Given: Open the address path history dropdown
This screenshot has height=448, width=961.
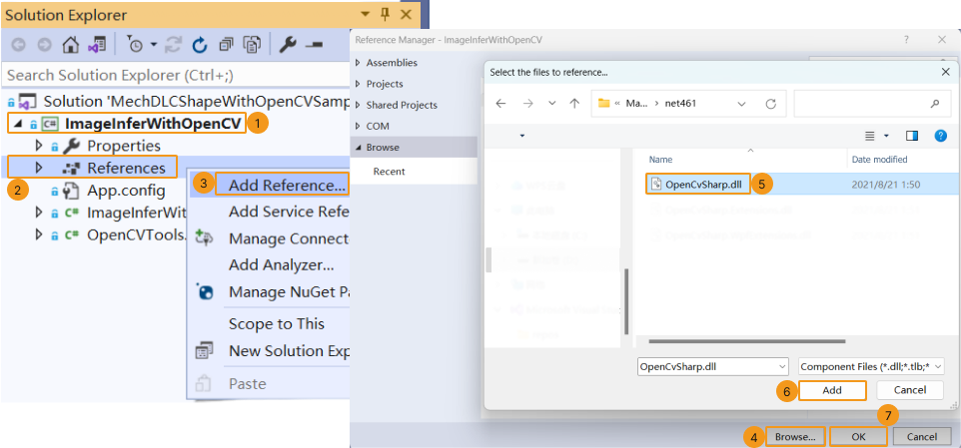Looking at the screenshot, I should pos(740,103).
